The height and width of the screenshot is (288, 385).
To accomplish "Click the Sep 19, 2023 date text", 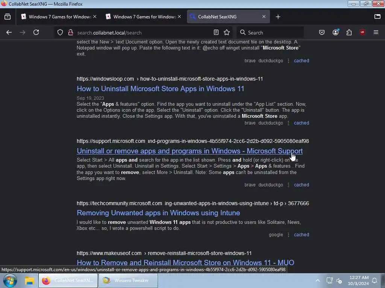I will click(90, 98).
